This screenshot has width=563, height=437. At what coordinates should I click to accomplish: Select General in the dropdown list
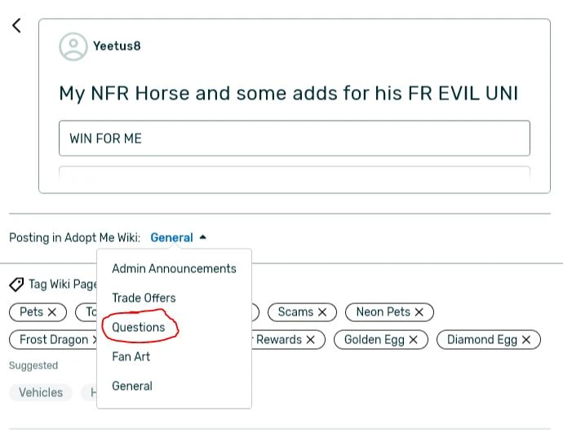(132, 386)
